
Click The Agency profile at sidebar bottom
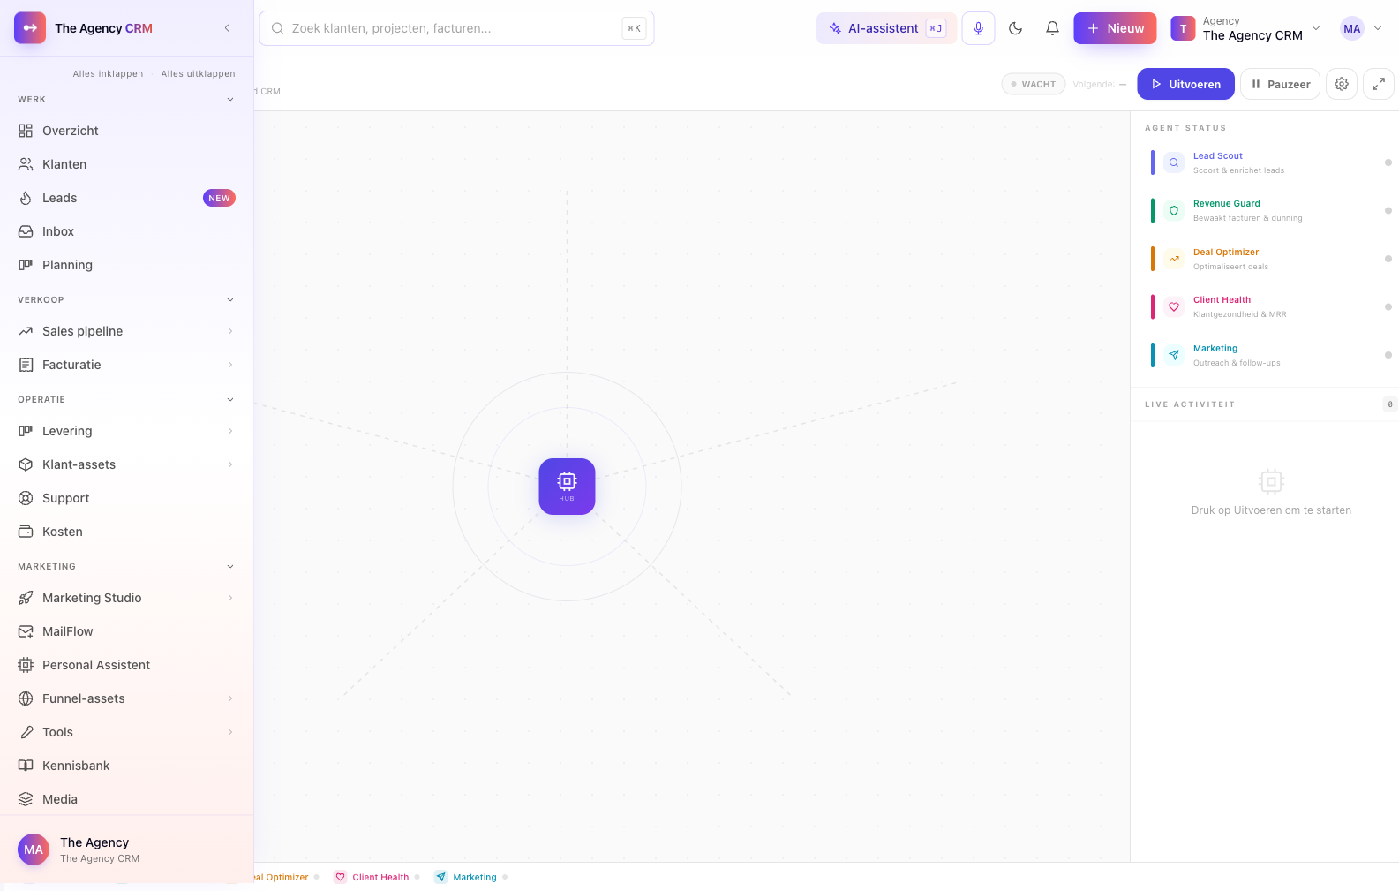[126, 849]
